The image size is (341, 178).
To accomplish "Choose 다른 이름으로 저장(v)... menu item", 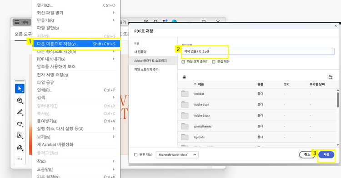I will click(76, 44).
